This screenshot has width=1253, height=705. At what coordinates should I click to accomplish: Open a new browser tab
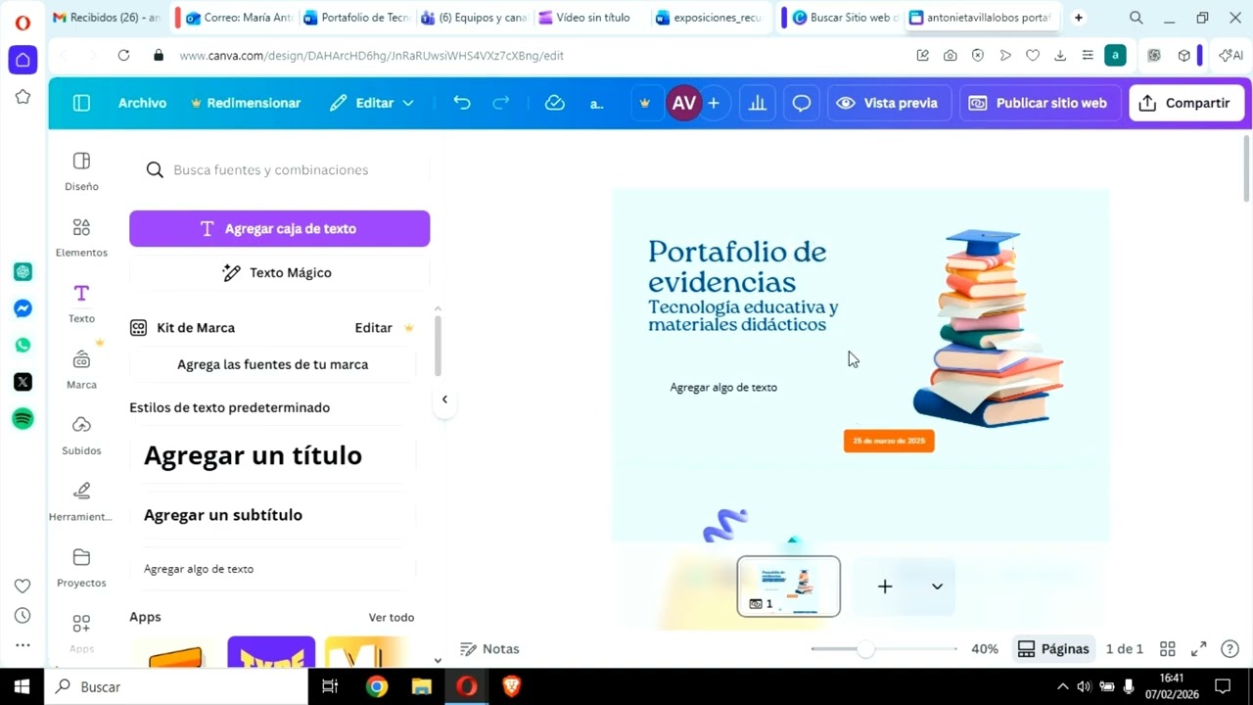1079,18
